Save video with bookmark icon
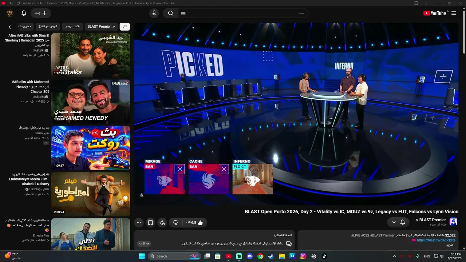This screenshot has height=262, width=466. point(150,223)
